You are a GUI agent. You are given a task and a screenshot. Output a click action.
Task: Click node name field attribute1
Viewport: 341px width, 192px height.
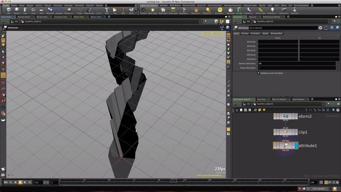click(283, 28)
